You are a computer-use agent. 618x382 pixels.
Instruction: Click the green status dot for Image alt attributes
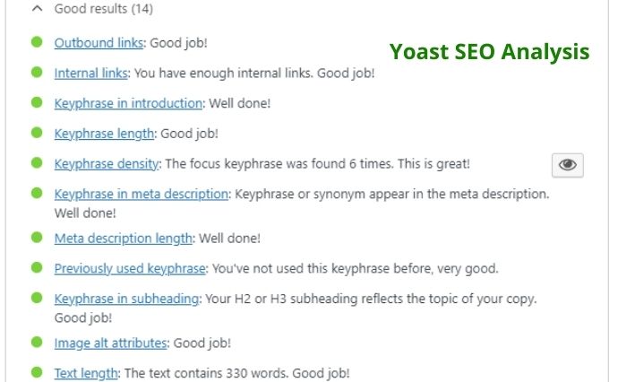tap(37, 342)
